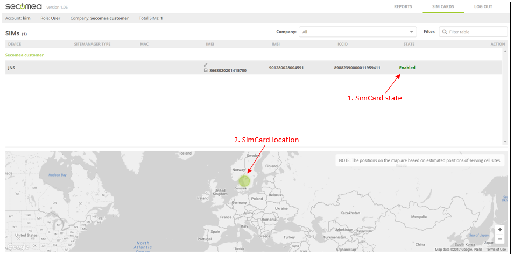Viewport: 514px width, 256px height.
Task: Click the ICCID value 89882390000011959411
Action: point(357,68)
